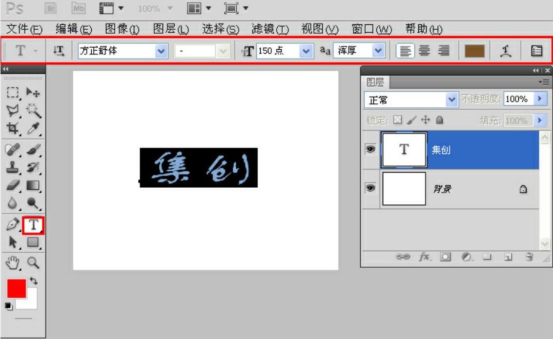Click the Create warped text icon
This screenshot has height=339, width=553.
coord(506,51)
